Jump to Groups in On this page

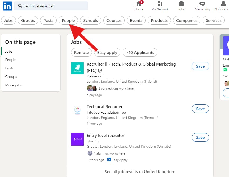coord(11,77)
